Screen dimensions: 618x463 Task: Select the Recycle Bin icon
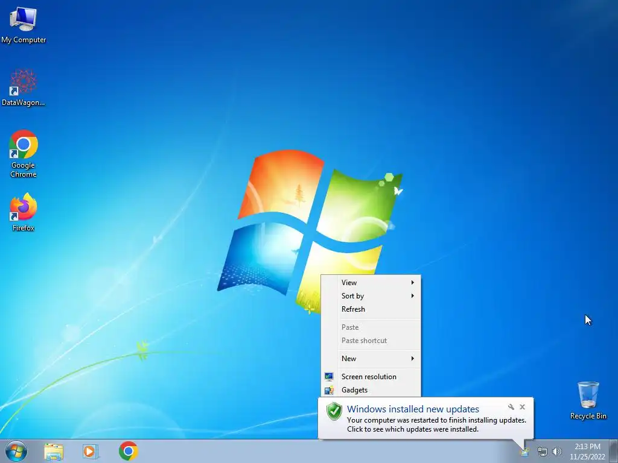pyautogui.click(x=588, y=400)
